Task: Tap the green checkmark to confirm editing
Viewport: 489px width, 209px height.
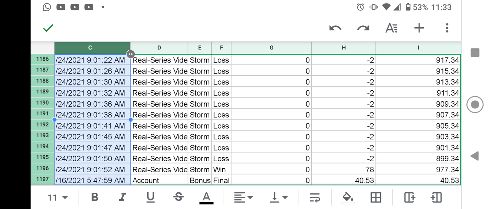Action: [x=48, y=28]
